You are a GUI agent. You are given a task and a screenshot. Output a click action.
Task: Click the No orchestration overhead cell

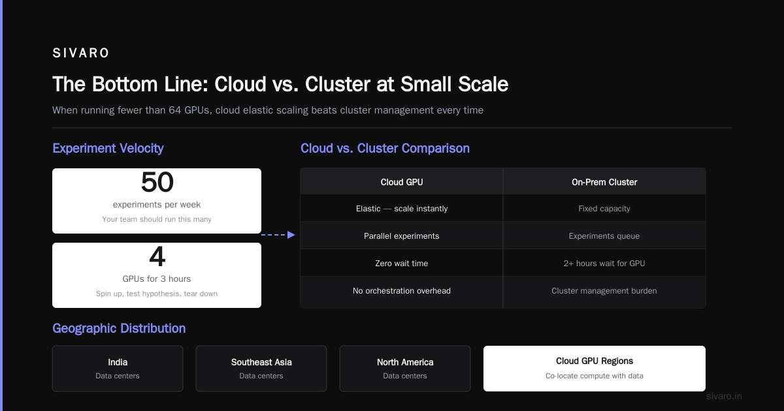point(402,291)
